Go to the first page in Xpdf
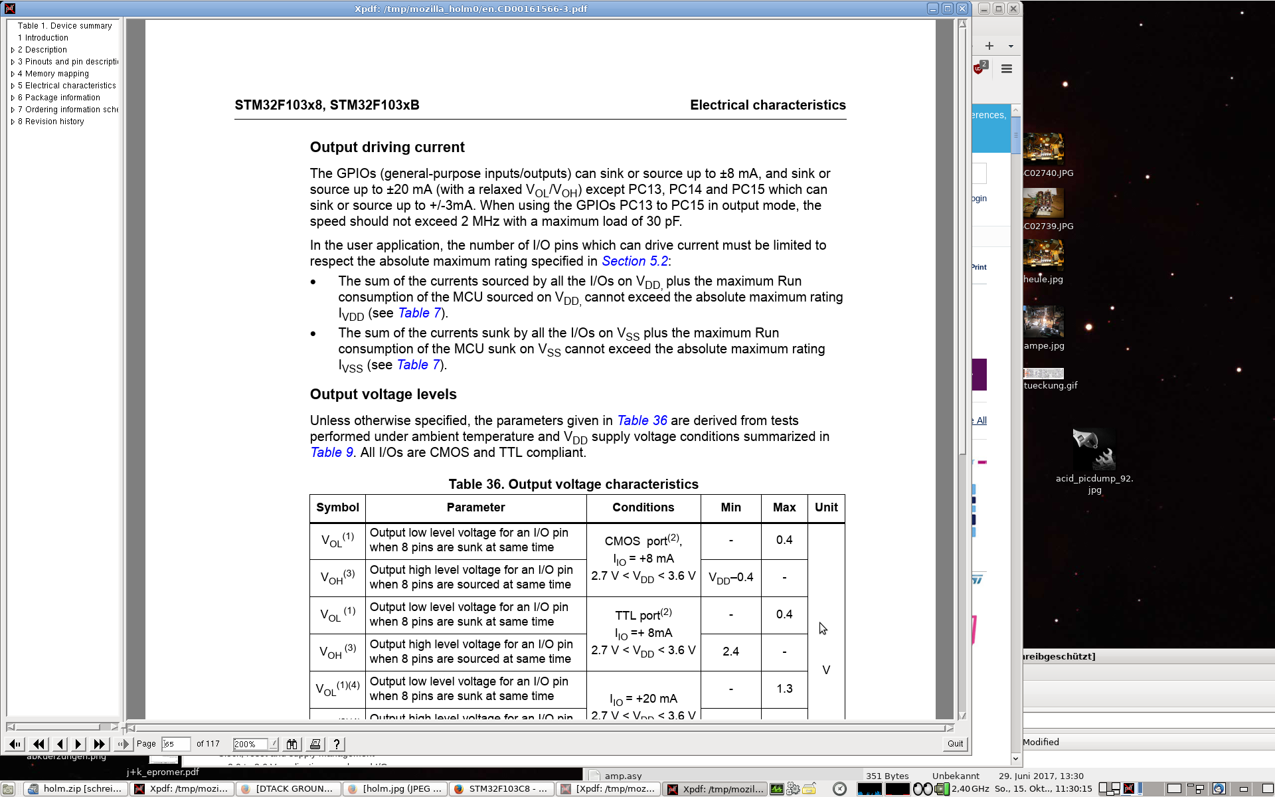This screenshot has width=1275, height=797. point(16,744)
